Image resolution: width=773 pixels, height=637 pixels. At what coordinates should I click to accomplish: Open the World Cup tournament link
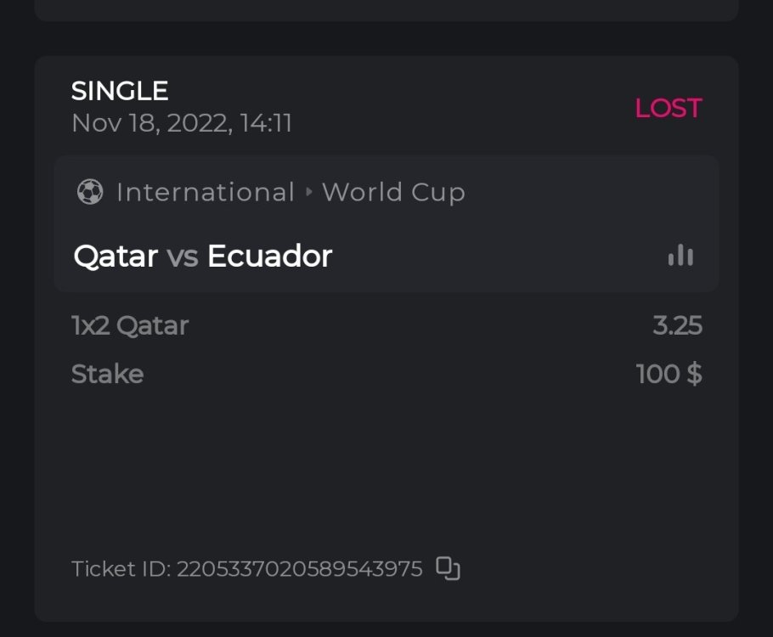(x=393, y=193)
